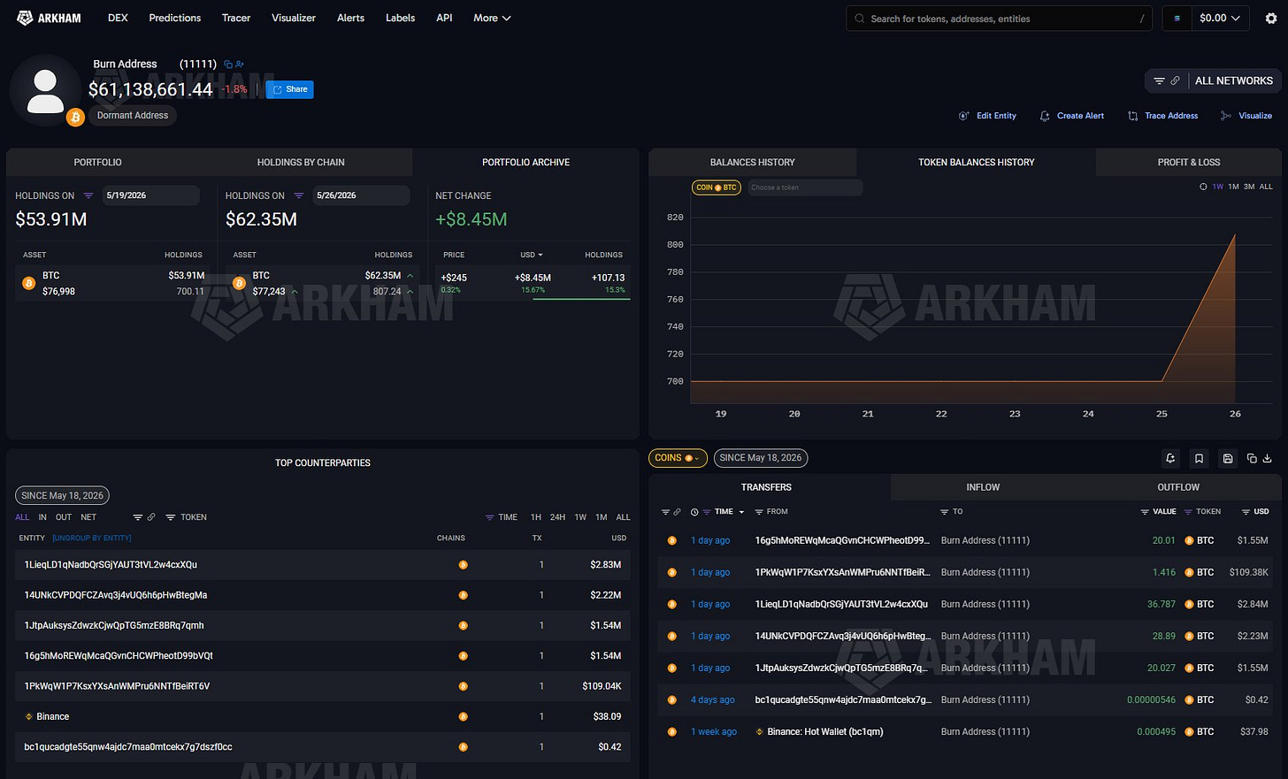Viewport: 1288px width, 779px height.
Task: Download transfers with the download icon
Action: pos(1267,458)
